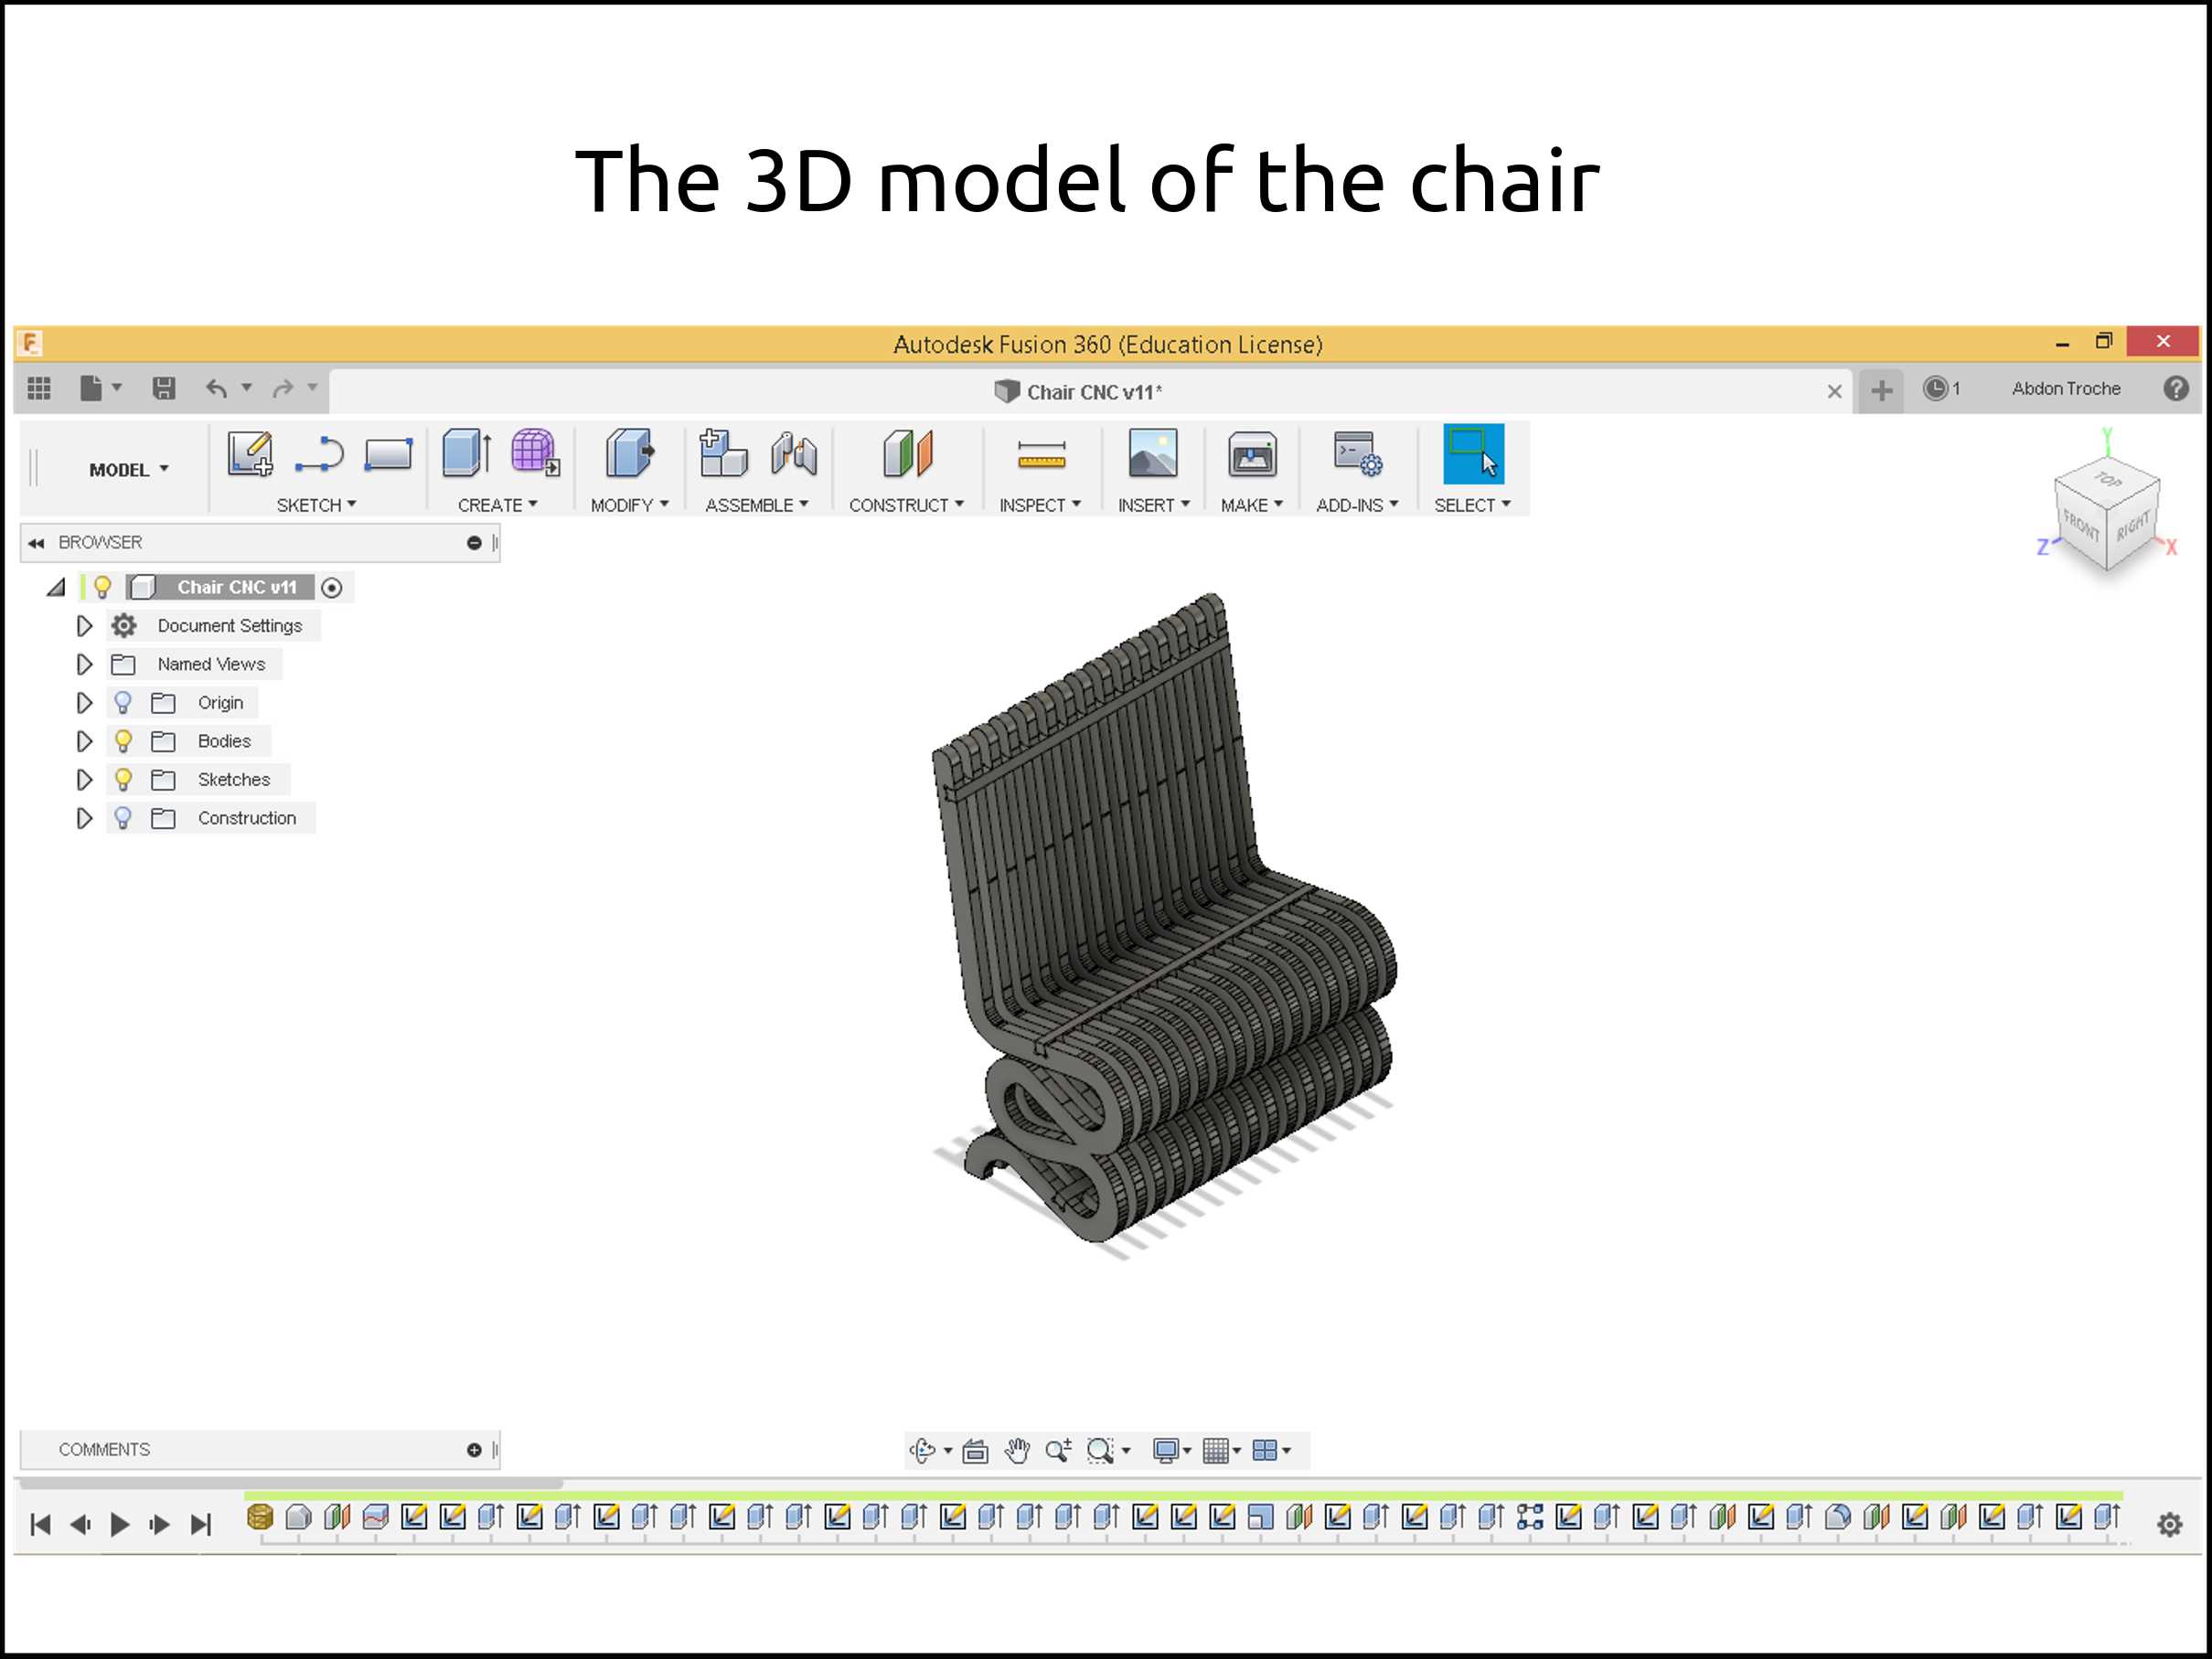Jump to the timeline start

pyautogui.click(x=41, y=1524)
